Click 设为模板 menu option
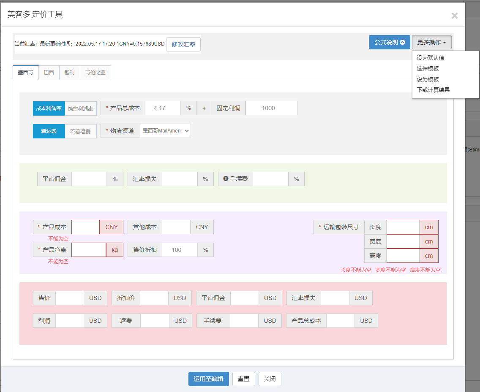Screen dimensions: 480x392 (428, 79)
